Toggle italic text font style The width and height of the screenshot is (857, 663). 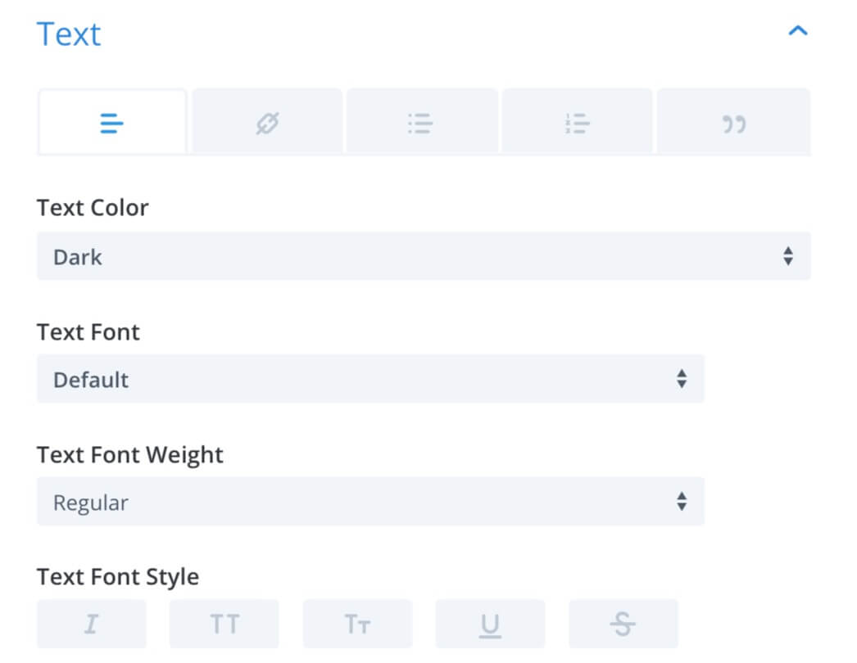coord(91,624)
